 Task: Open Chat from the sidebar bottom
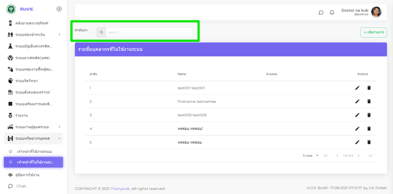click(21, 186)
